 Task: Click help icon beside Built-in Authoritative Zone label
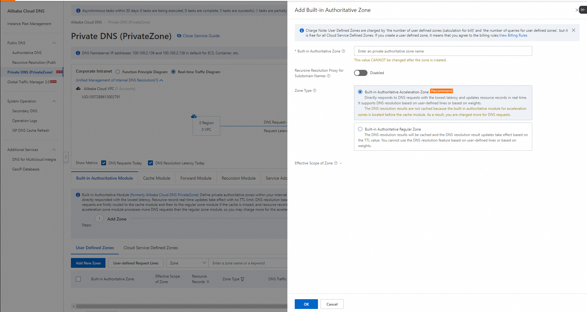[x=343, y=51]
